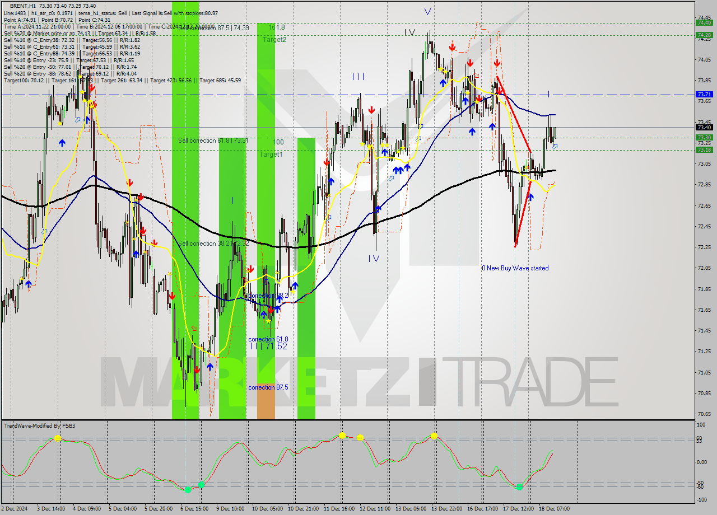Select the 161.8 Fibonacci label
The image size is (717, 515).
pyautogui.click(x=277, y=27)
